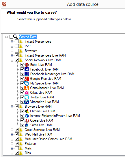Image resolution: width=125 pixels, height=157 pixels.
Task: Click the Opera Live RAM icon
Action: pos(27,120)
